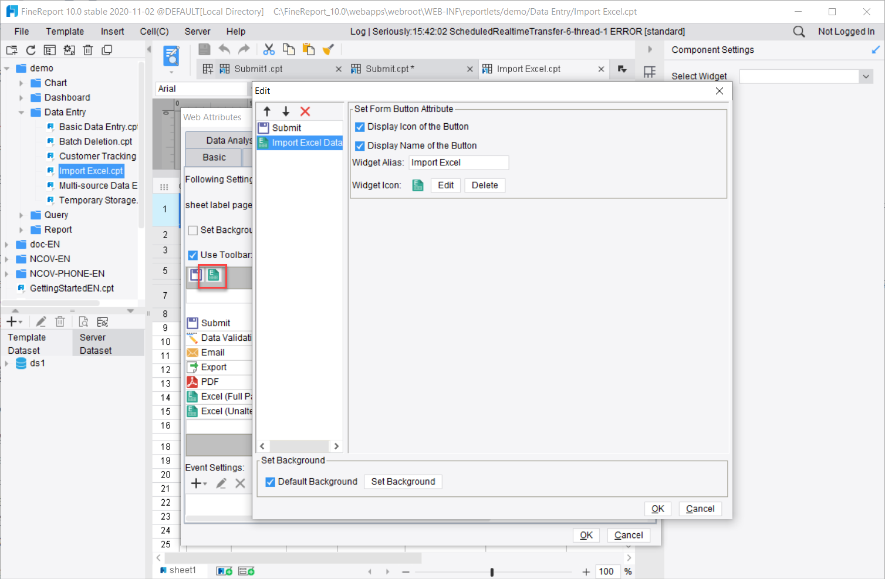Click the zoom out minus button
The image size is (885, 579).
(406, 571)
